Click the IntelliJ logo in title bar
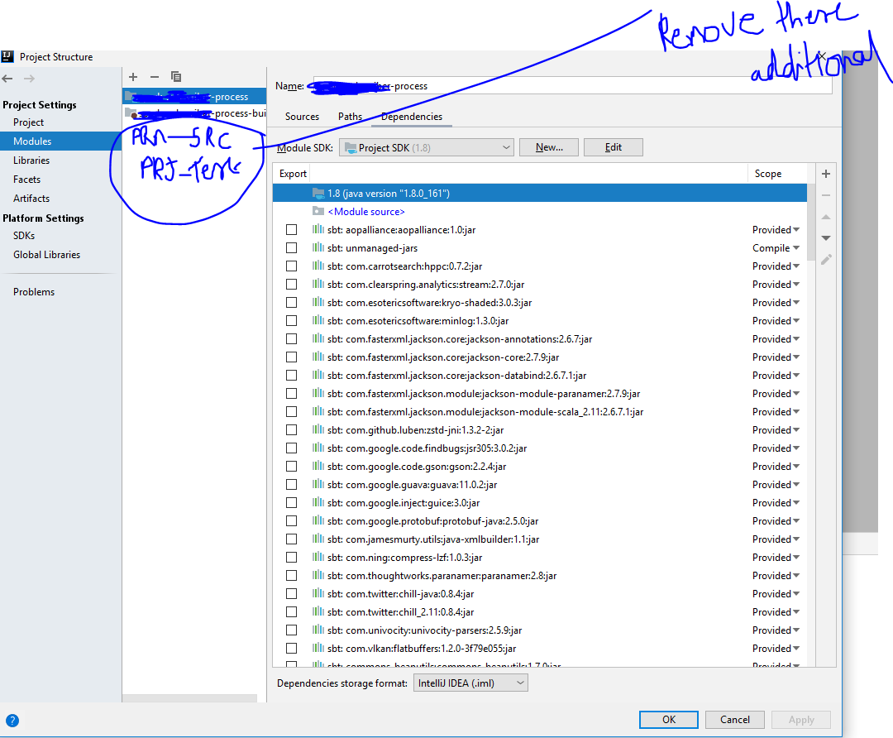893x738 pixels. [7, 56]
